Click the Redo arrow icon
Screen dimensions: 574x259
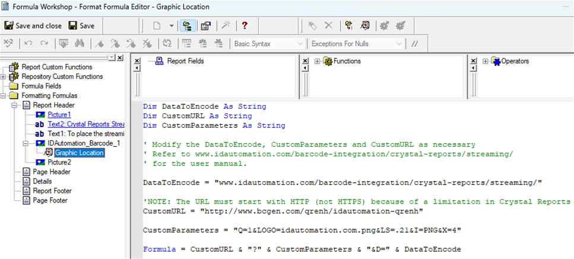click(x=44, y=43)
